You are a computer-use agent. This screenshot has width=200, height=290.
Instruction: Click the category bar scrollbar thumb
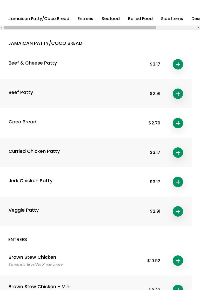(80, 28)
